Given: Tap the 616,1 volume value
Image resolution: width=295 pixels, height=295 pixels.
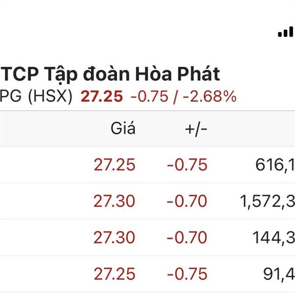Looking at the screenshot, I should (x=275, y=165).
